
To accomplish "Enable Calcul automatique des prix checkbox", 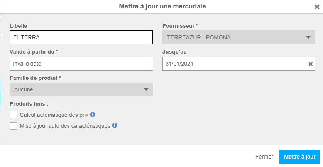I will (x=14, y=115).
